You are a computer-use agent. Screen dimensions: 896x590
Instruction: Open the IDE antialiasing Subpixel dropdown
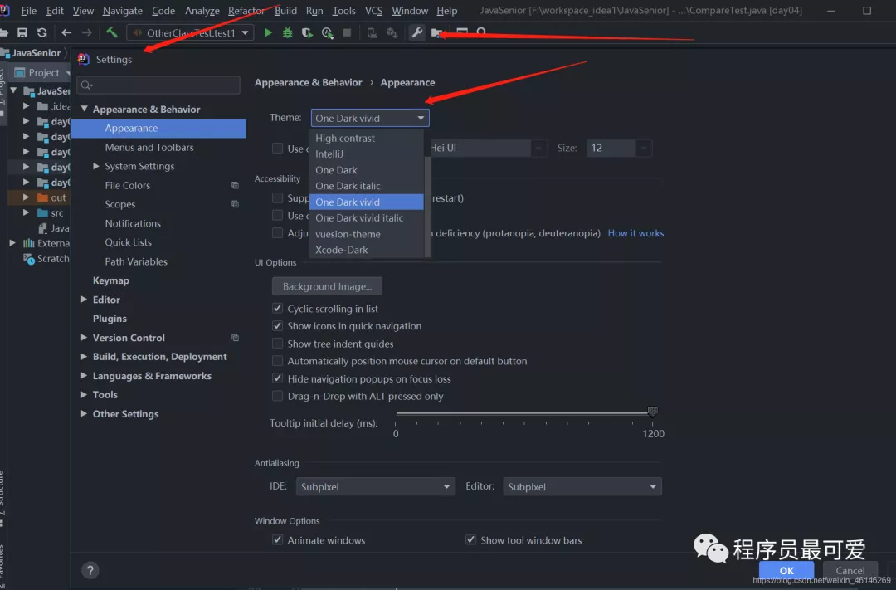coord(376,486)
